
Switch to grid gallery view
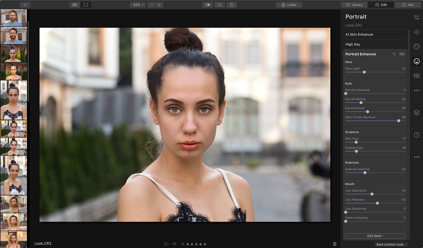click(75, 5)
